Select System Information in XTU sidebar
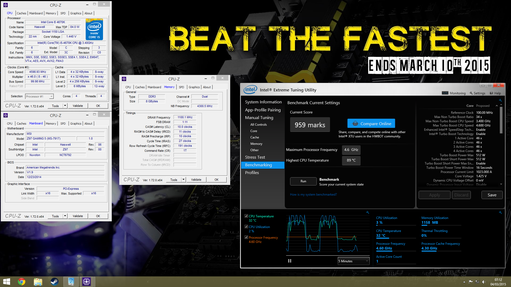Screen dimensions: 511x287 (263, 102)
